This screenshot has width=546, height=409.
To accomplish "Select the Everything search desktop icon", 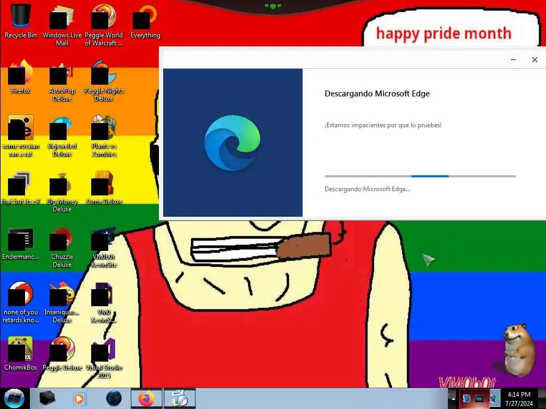I will point(145,21).
